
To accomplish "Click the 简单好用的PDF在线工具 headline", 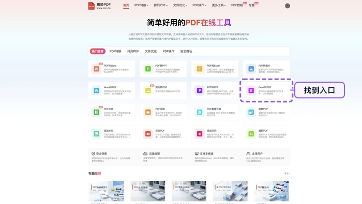I will tap(189, 23).
